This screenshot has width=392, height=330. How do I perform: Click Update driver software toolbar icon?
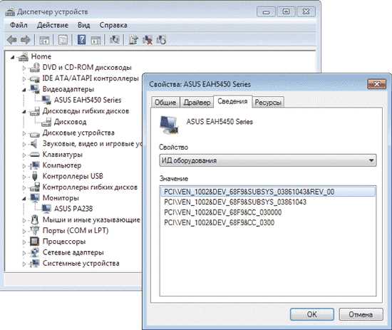[133, 40]
